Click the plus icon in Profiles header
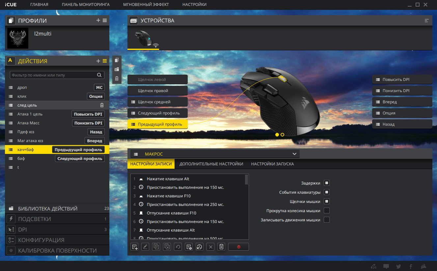 (98, 20)
